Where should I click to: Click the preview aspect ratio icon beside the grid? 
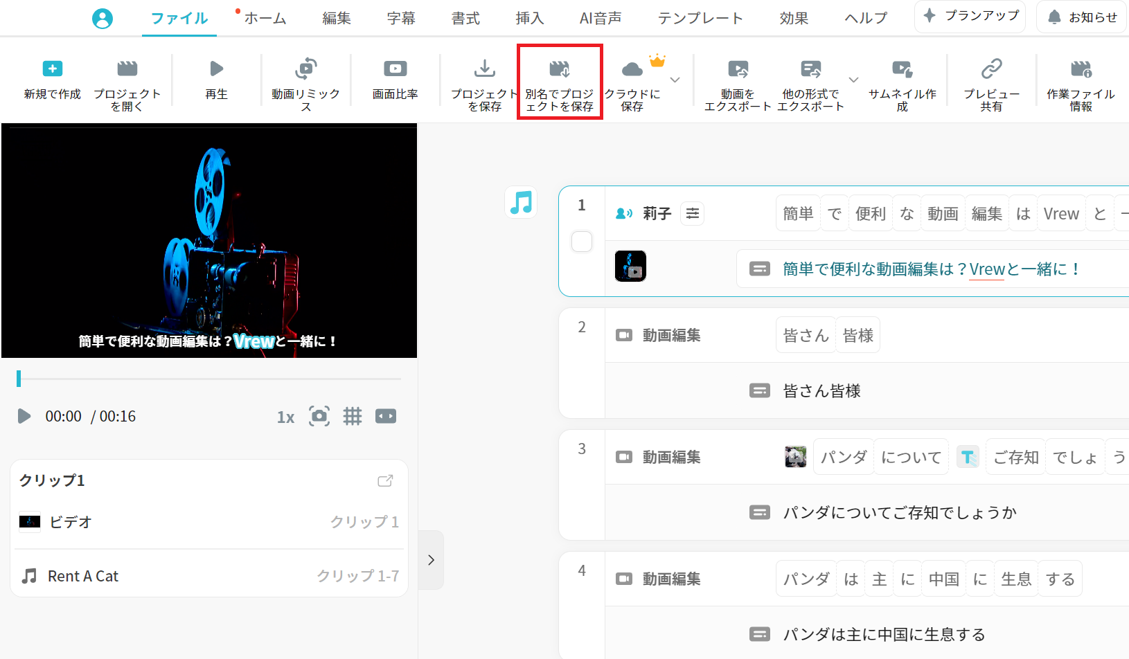click(386, 416)
